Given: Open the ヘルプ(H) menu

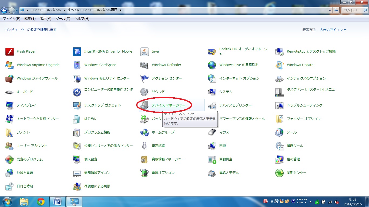Looking at the screenshot, I should [x=82, y=19].
